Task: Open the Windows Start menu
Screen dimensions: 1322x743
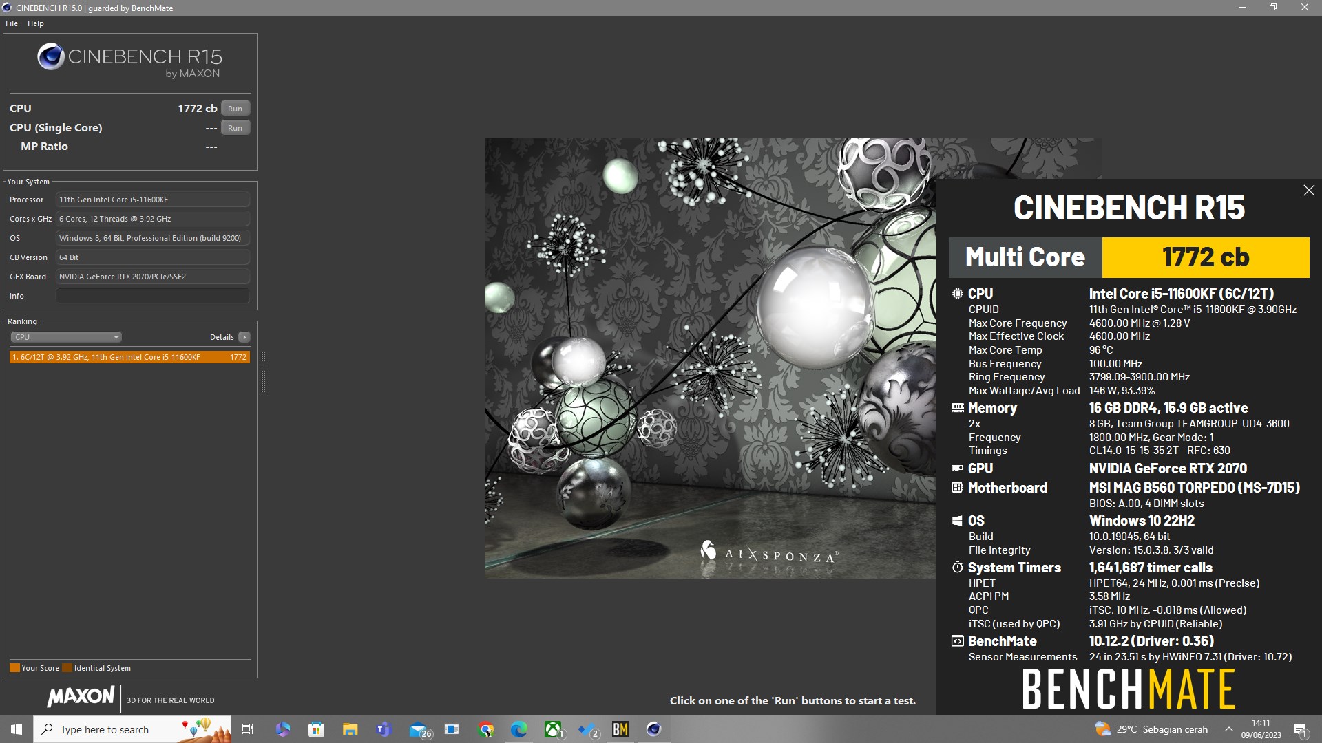Action: click(17, 729)
